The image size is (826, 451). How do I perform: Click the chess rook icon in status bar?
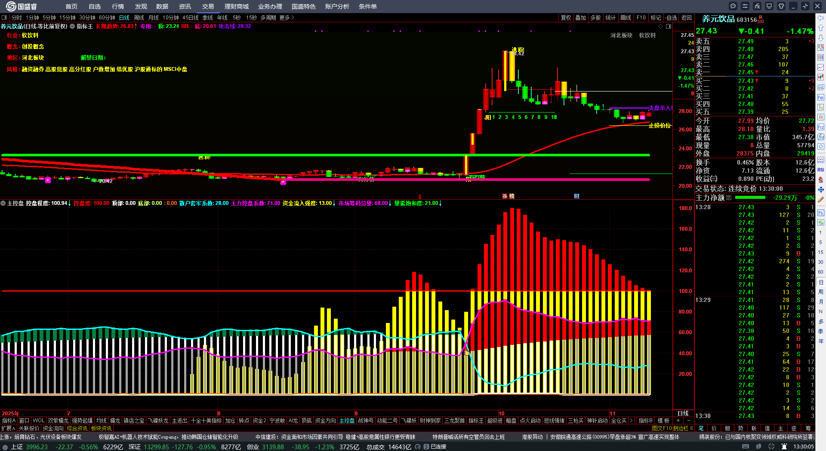[x=784, y=447]
